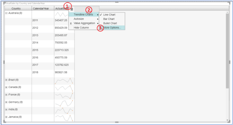Select the 223713.325 sales value

tap(62, 50)
